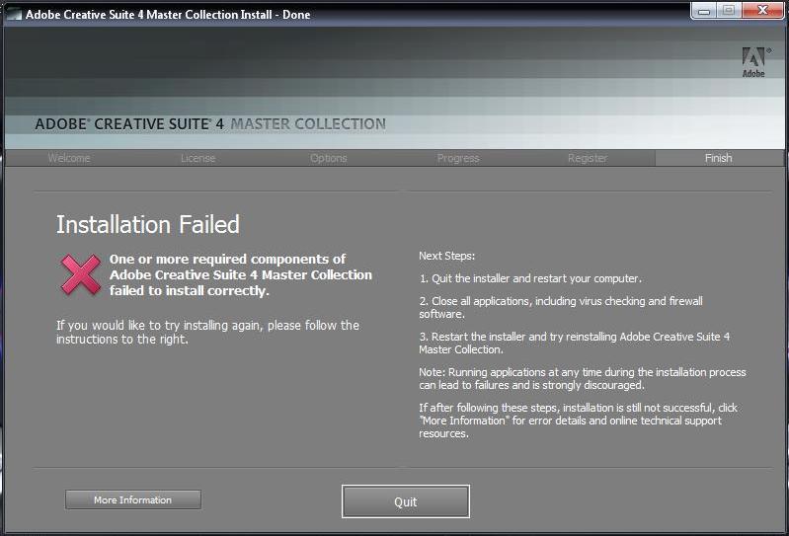Screen dimensions: 789x536
Task: Click step 3 'Restart the installer' text
Action: (574, 343)
